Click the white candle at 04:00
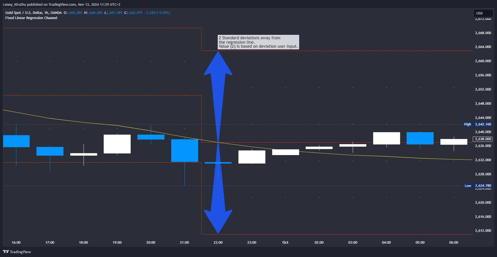Viewport: 497px width, 257px height. coord(386,138)
